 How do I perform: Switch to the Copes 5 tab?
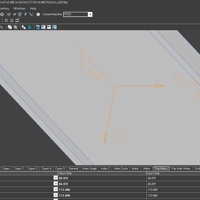pos(60,169)
